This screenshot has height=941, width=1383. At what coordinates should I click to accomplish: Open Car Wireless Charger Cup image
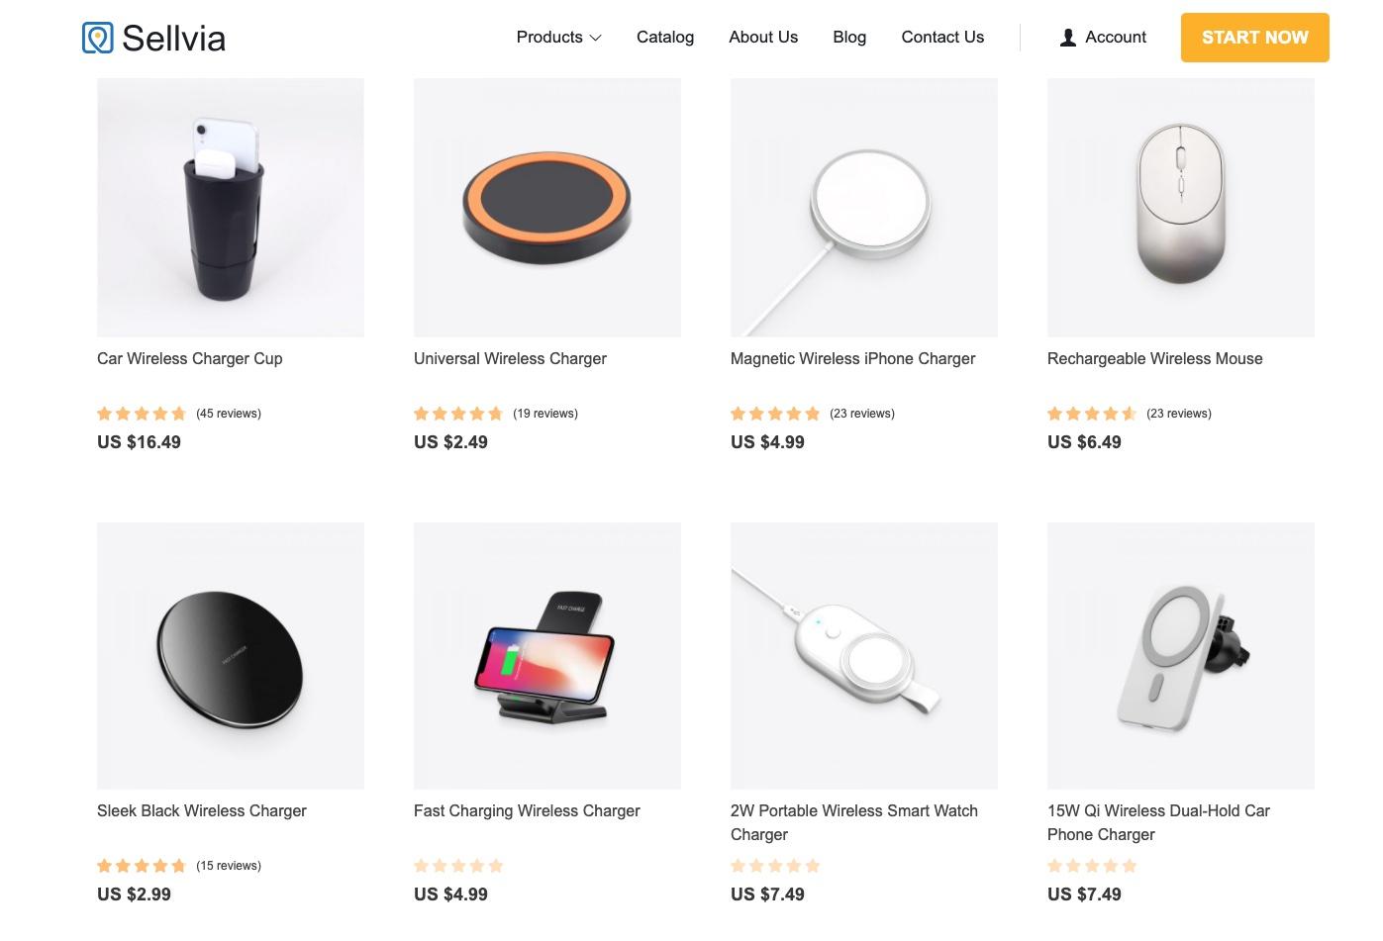[x=231, y=208]
